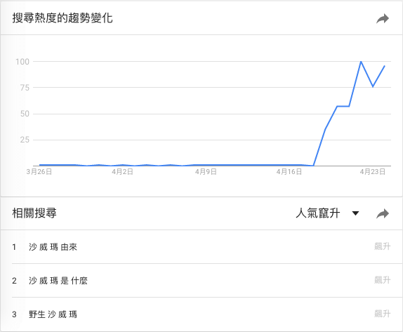This screenshot has height=332, width=403.
Task: Share the 搜尋熱度的趨勢變化 chart
Action: (x=383, y=18)
